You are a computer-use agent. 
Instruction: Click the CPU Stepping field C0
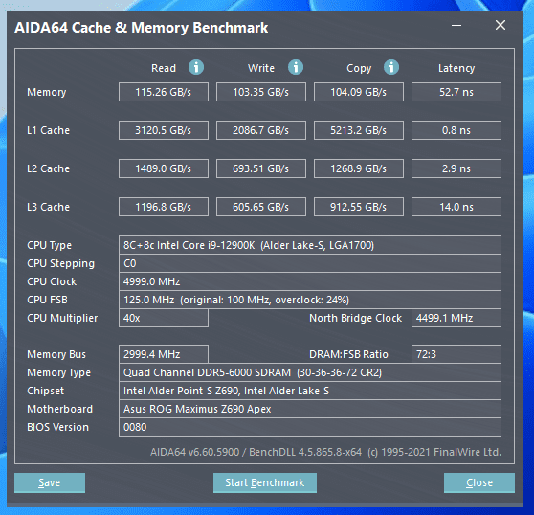pos(310,263)
